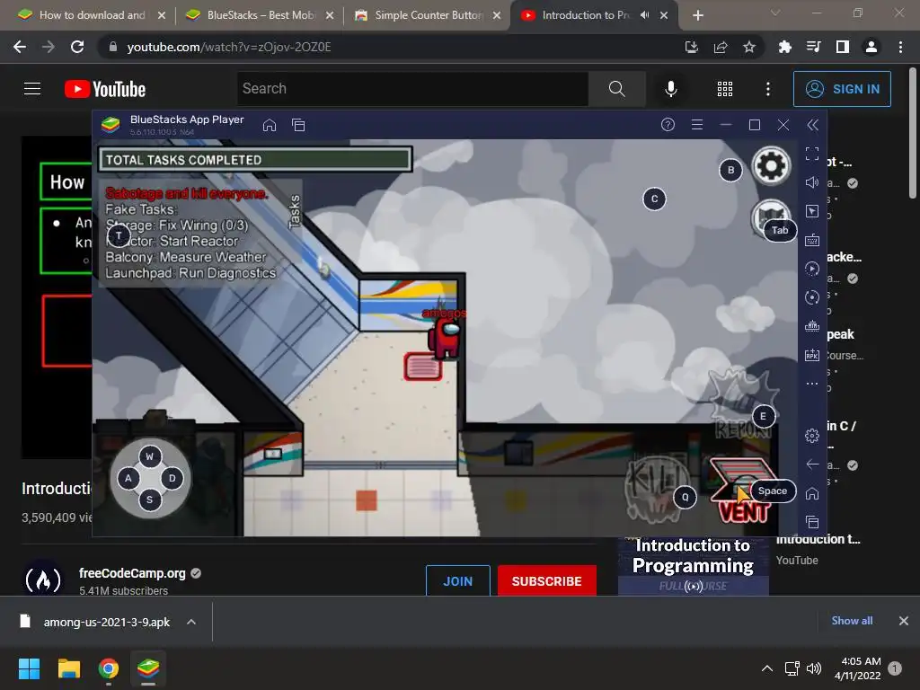Open BlueStacks memory trim RAM icon
Viewport: 920px width, 690px height.
click(x=812, y=326)
